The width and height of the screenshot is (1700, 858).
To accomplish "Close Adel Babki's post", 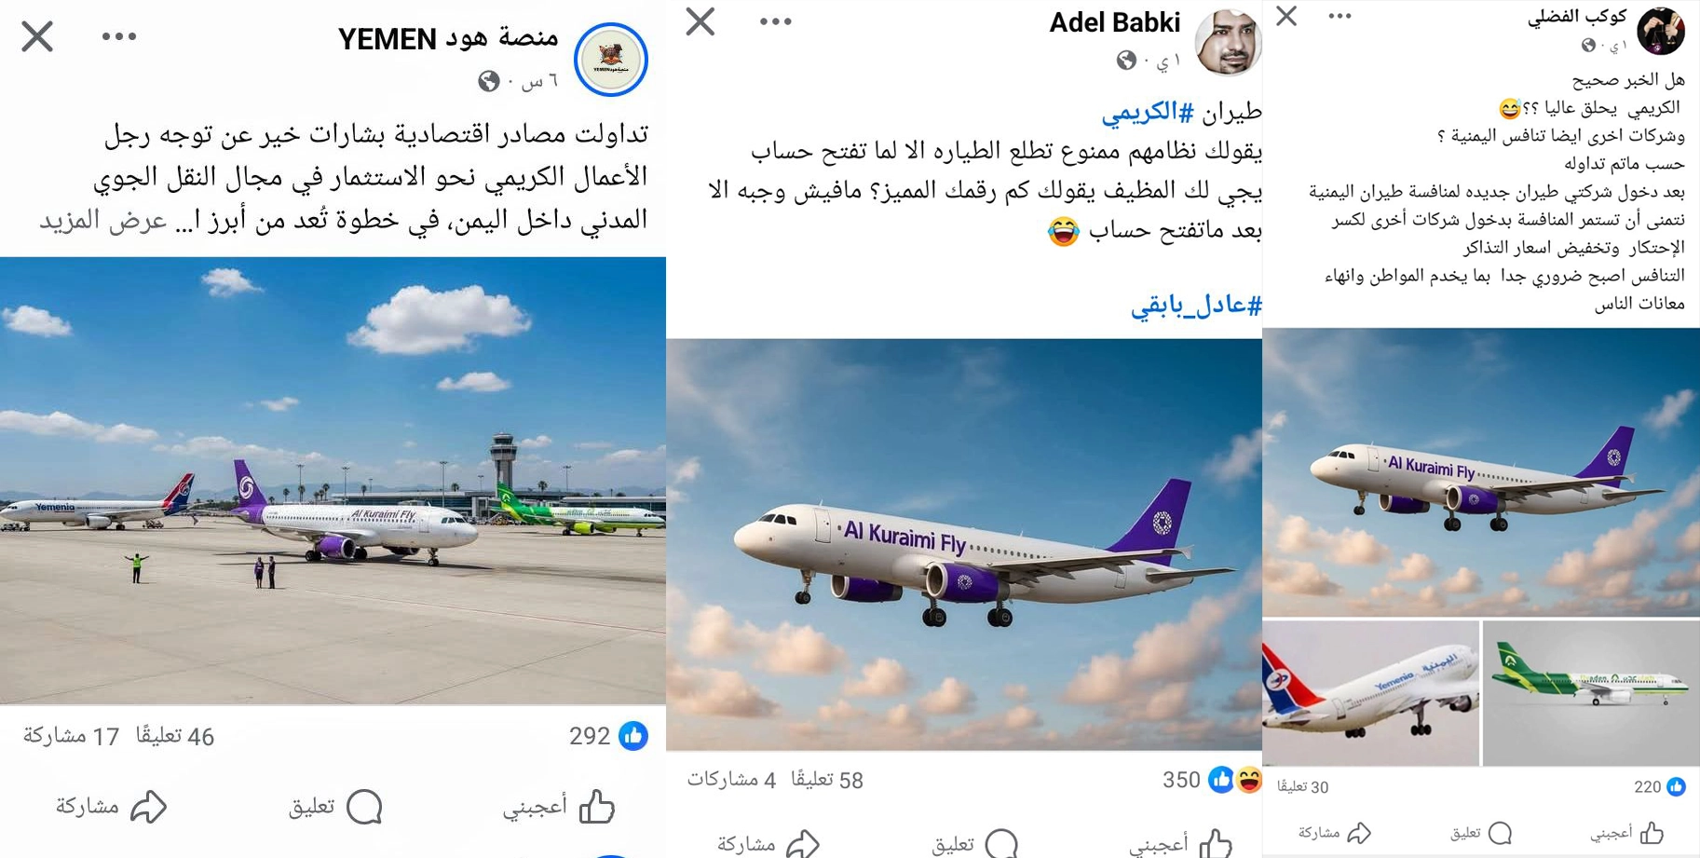I will (x=700, y=21).
